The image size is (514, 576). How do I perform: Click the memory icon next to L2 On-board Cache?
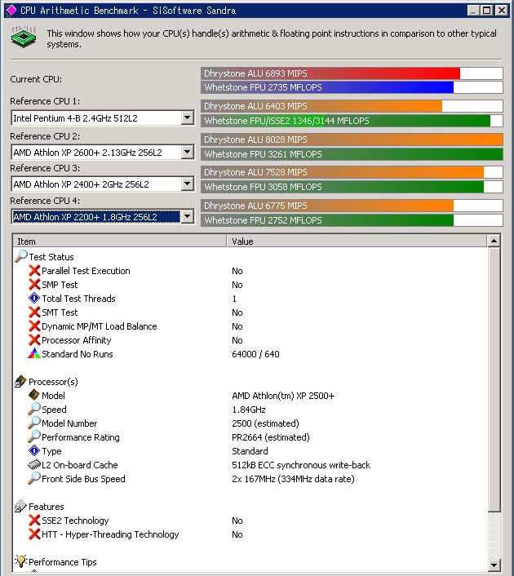34,465
